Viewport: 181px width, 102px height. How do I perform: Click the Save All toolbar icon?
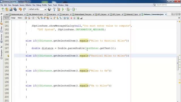coord(15,9)
